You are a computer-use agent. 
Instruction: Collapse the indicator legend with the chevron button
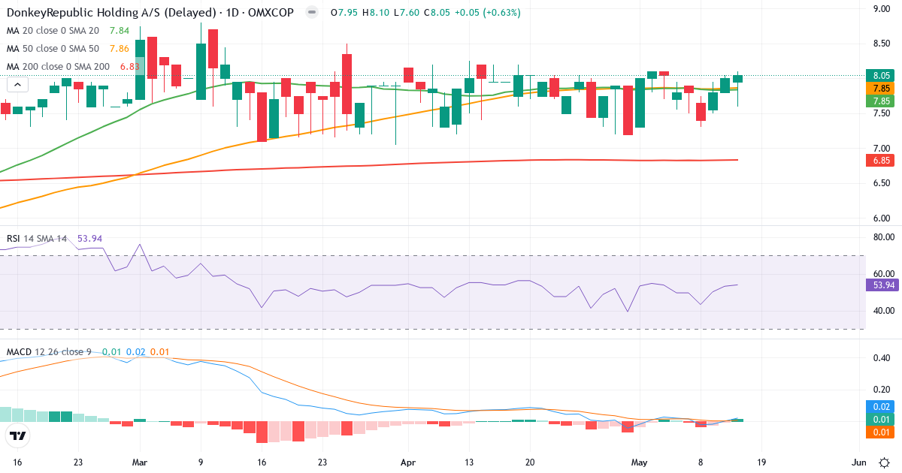click(x=18, y=85)
